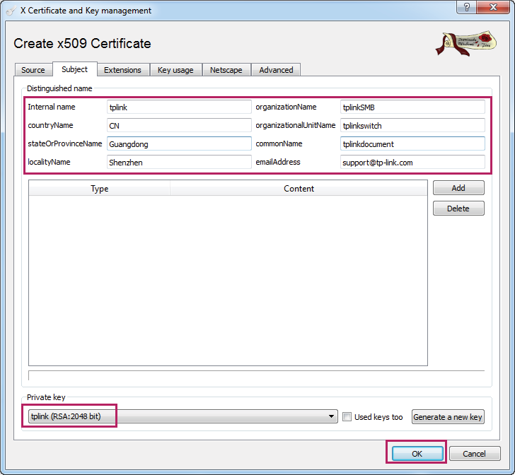Select the Subject tab
Screen dimensions: 515x475
tap(74, 69)
